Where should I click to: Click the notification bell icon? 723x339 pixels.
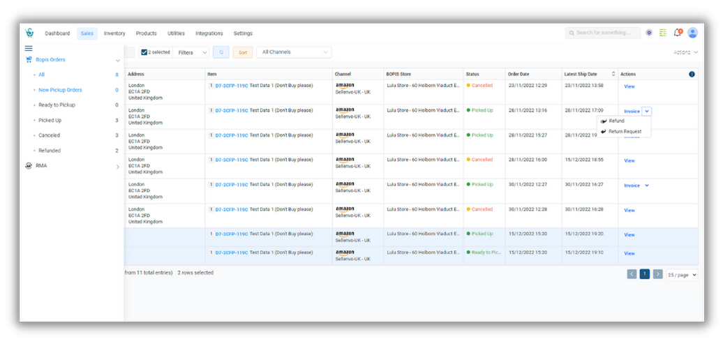point(678,33)
